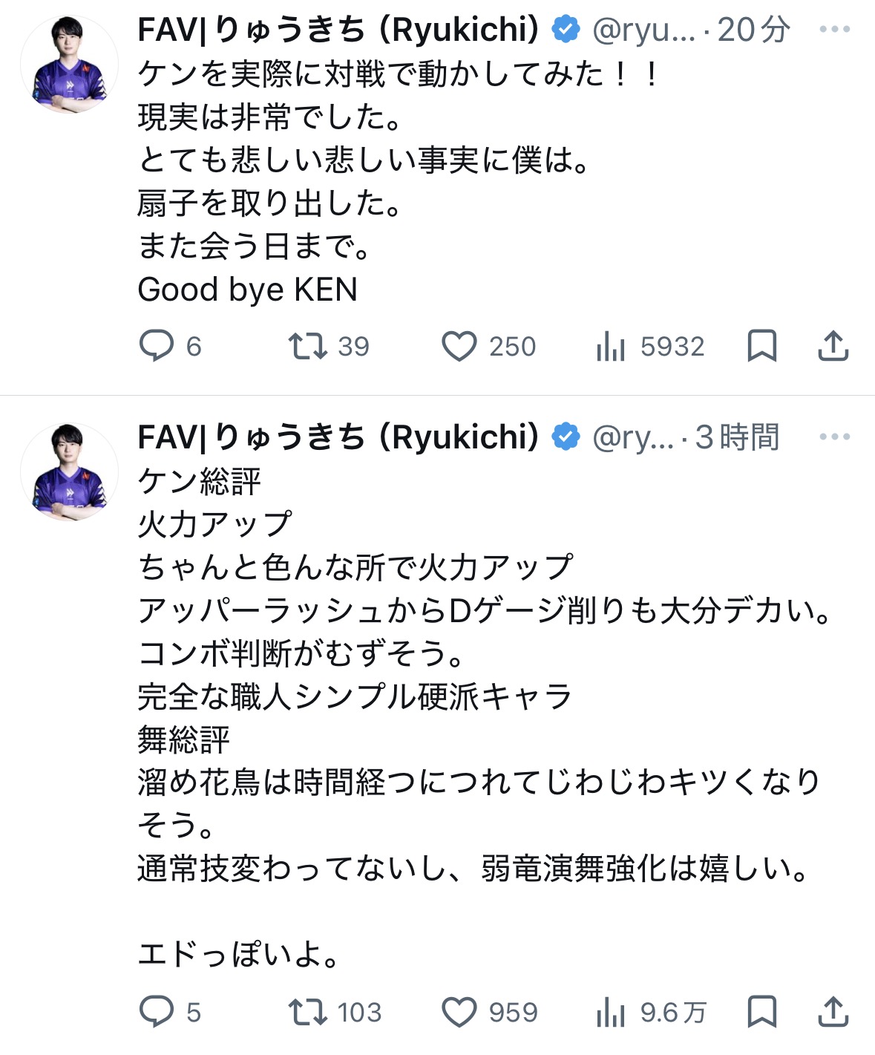Open Ryukichi's name link on second tweet
The image size is (875, 1055).
[338, 437]
